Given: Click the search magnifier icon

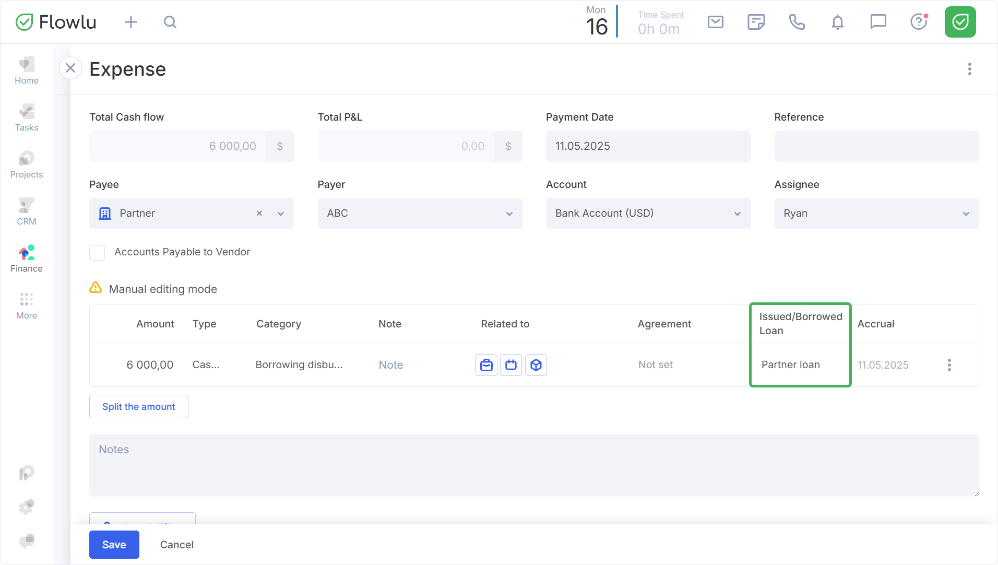Looking at the screenshot, I should tap(170, 22).
